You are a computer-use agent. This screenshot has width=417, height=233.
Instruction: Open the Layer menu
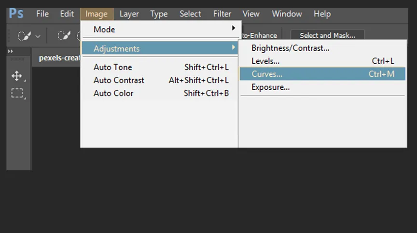[129, 14]
